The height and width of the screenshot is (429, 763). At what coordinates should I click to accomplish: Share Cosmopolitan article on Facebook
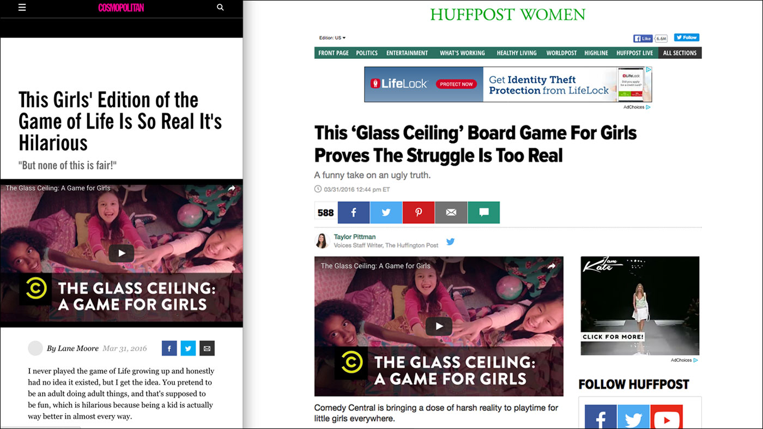[169, 348]
